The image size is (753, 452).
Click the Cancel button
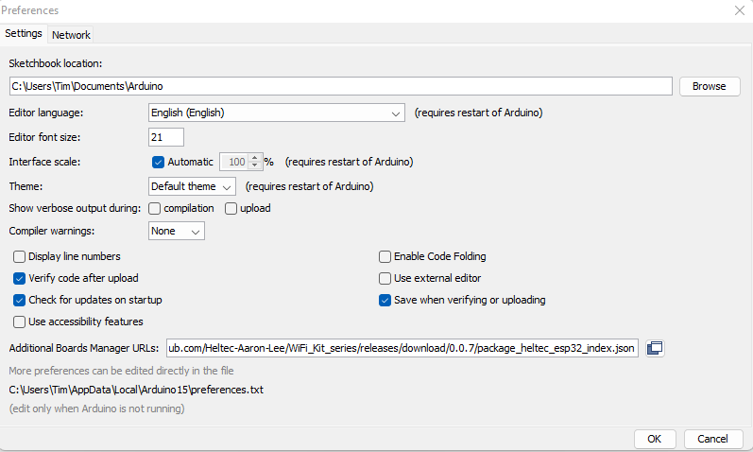click(x=713, y=439)
